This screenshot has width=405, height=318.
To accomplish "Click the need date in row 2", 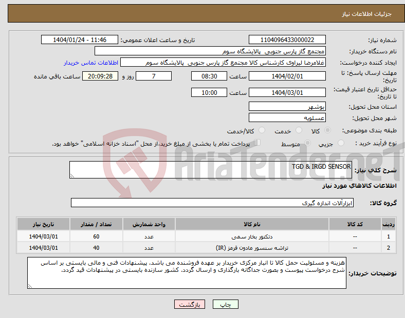I will tap(43, 248).
